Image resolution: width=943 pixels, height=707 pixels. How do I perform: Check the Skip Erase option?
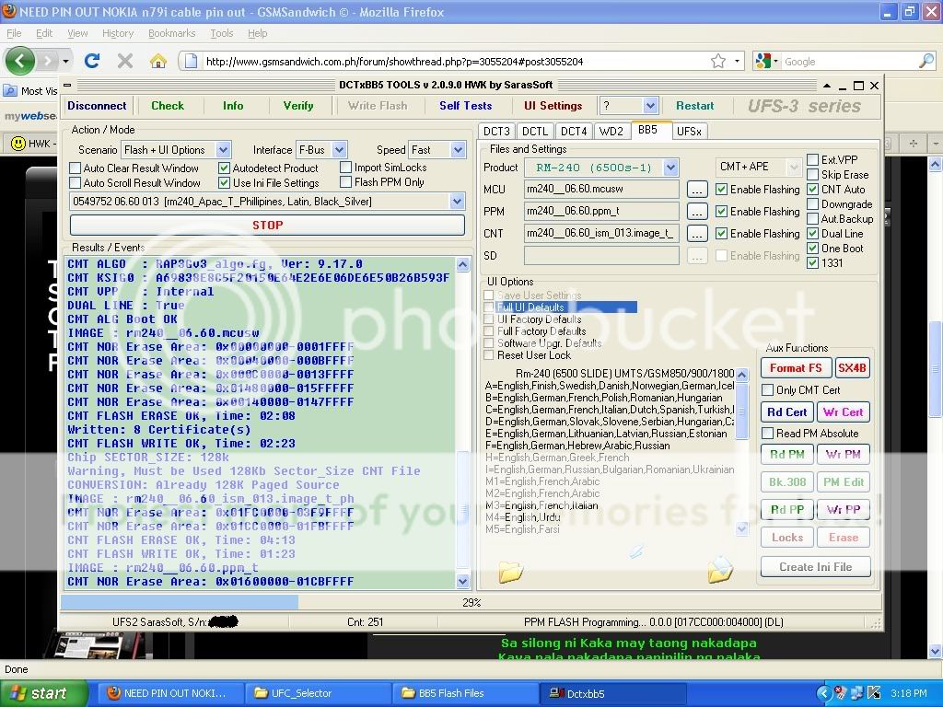click(x=812, y=174)
